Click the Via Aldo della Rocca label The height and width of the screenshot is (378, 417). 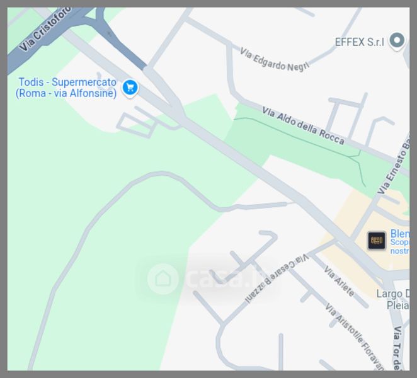tap(303, 125)
